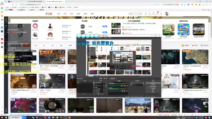This screenshot has height=119, width=212.
Task: Open the watch history clock icon
Action: click(146, 13)
